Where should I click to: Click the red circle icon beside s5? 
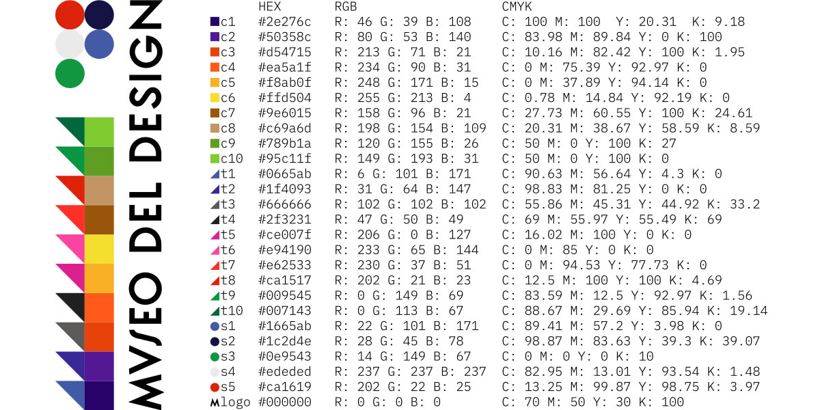click(x=215, y=387)
